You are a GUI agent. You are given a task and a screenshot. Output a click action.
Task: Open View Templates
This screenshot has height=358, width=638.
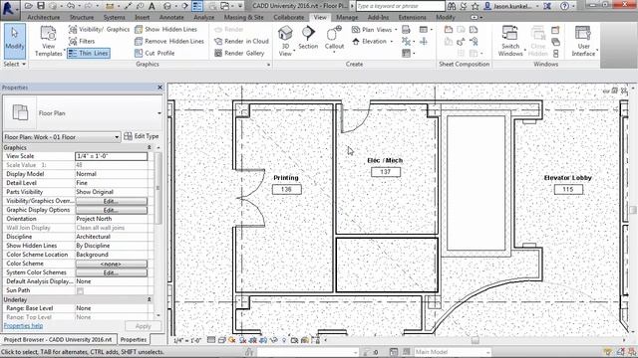[48, 41]
